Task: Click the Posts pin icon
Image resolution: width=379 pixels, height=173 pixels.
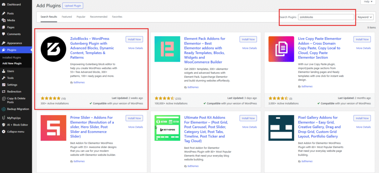Action: click(x=4, y=14)
